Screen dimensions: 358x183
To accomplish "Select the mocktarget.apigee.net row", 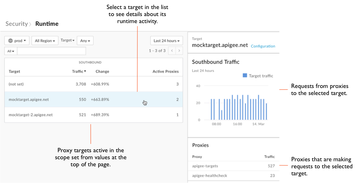I will [x=94, y=100].
